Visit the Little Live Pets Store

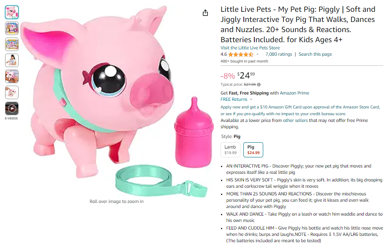click(250, 48)
